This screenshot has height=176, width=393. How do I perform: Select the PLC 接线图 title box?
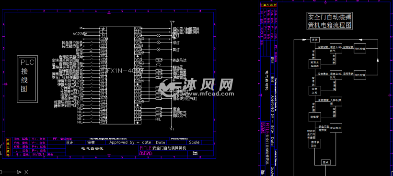pos(27,79)
